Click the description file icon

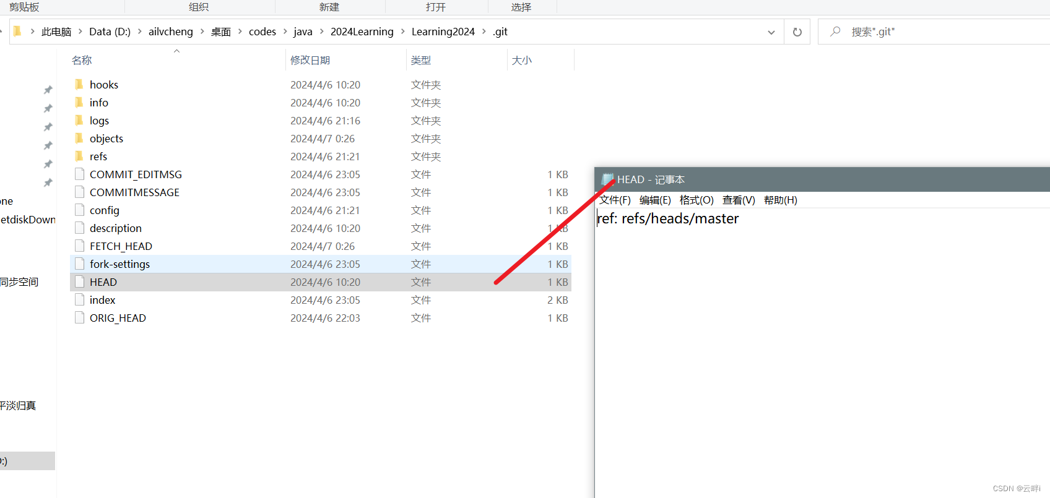tap(79, 228)
